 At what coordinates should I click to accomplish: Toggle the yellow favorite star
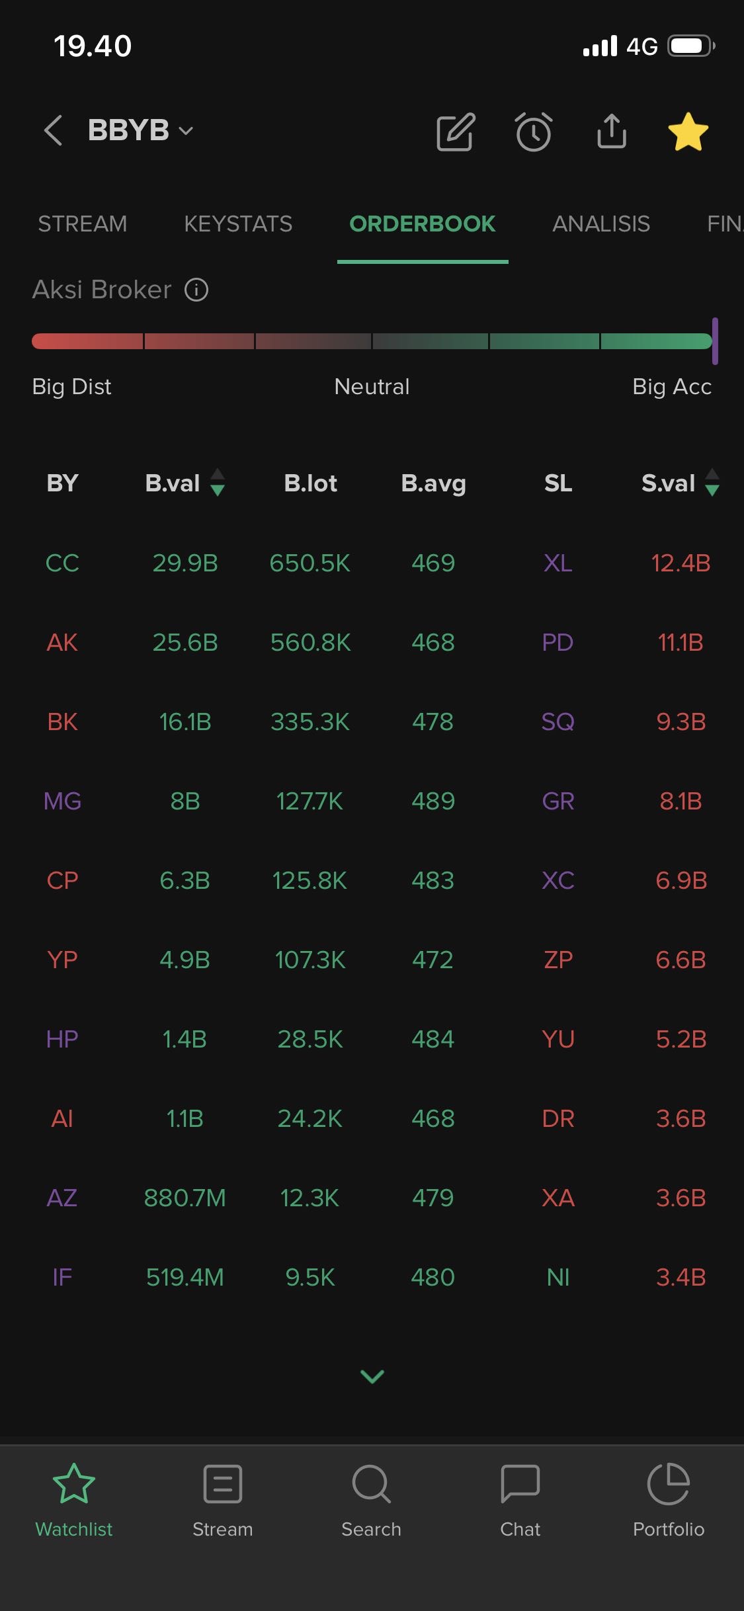688,132
